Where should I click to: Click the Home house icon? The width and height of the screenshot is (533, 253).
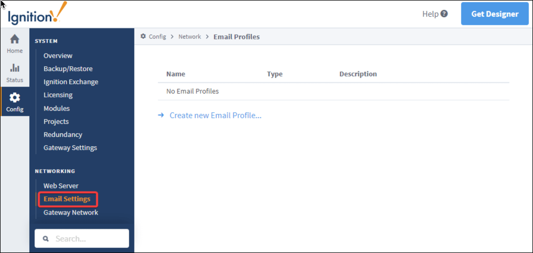pos(15,40)
